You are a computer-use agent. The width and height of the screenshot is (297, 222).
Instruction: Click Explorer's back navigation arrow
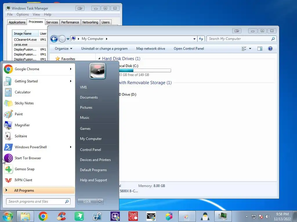[54, 39]
